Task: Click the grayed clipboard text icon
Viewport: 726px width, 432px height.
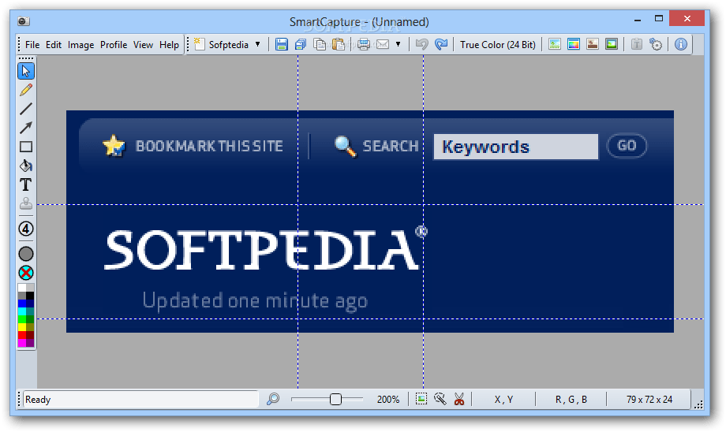Action: click(637, 44)
